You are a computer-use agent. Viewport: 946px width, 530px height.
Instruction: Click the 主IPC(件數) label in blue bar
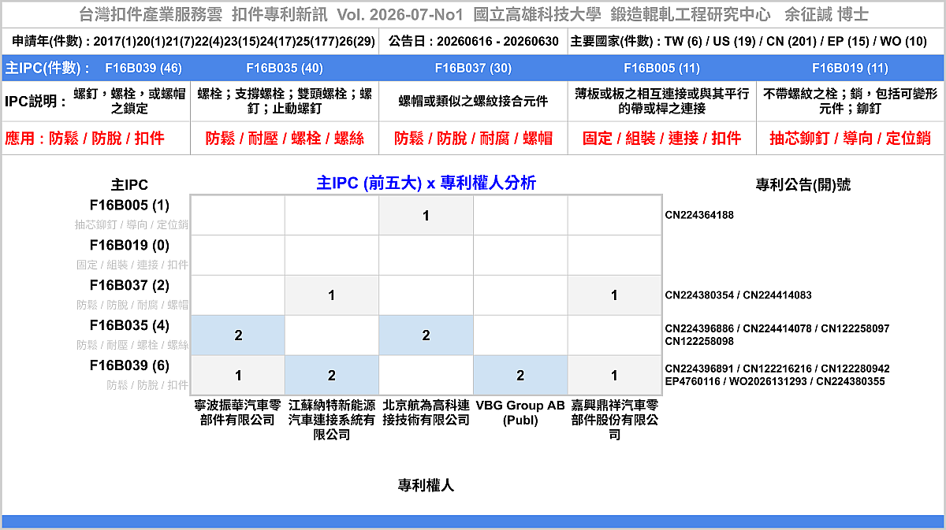[x=47, y=68]
